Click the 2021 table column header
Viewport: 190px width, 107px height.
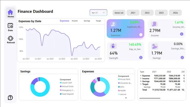tap(154, 72)
